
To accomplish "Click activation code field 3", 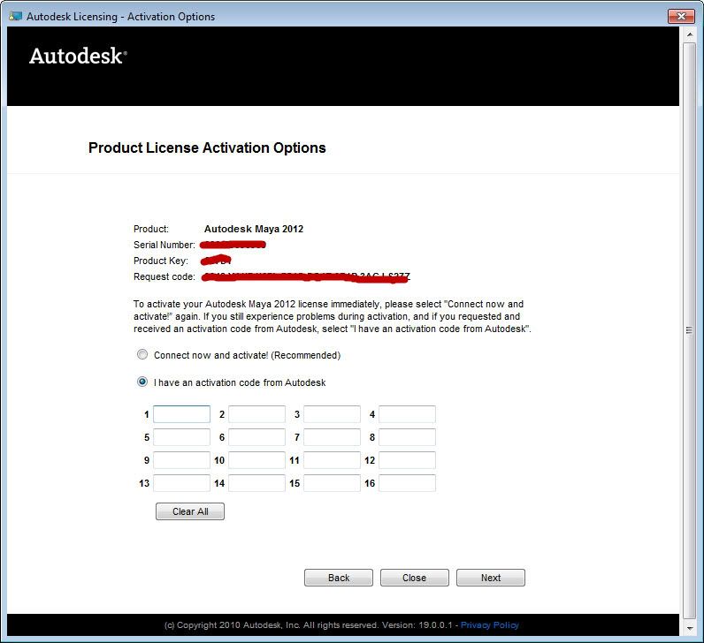I will 332,414.
